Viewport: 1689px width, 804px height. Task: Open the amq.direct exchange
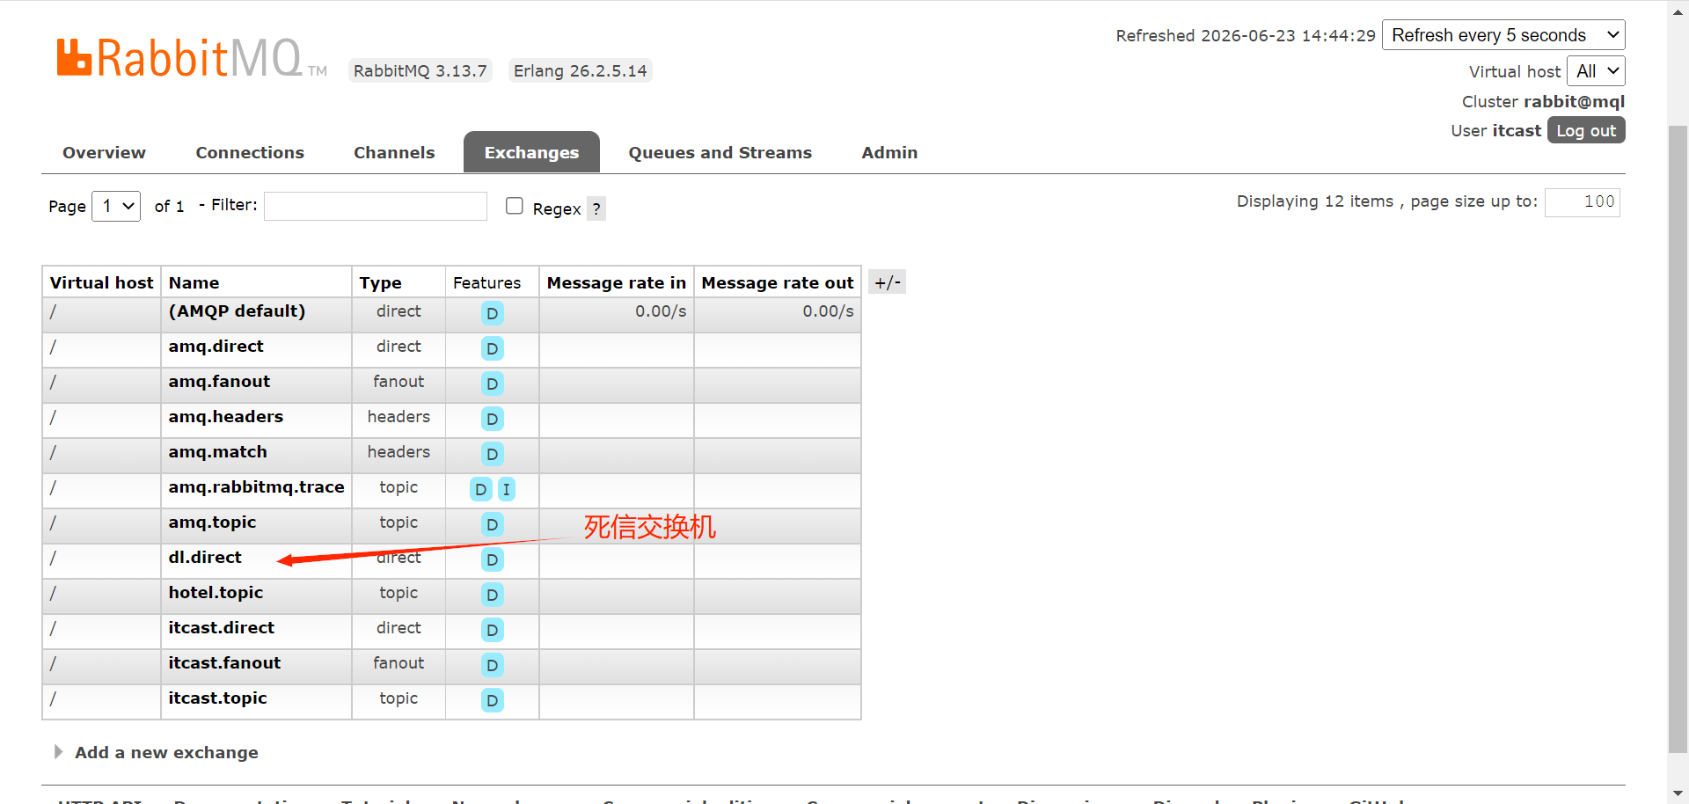pyautogui.click(x=216, y=347)
